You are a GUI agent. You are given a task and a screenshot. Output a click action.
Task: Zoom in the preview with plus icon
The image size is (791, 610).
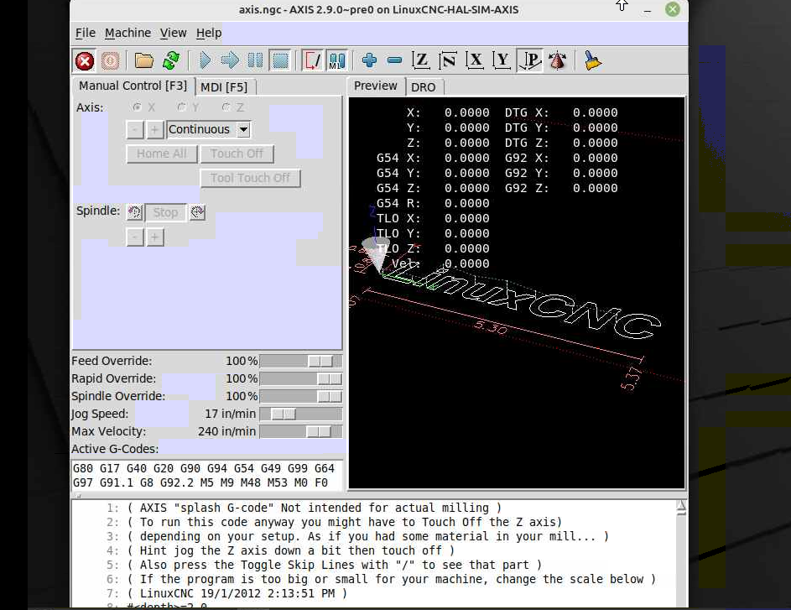pyautogui.click(x=369, y=61)
